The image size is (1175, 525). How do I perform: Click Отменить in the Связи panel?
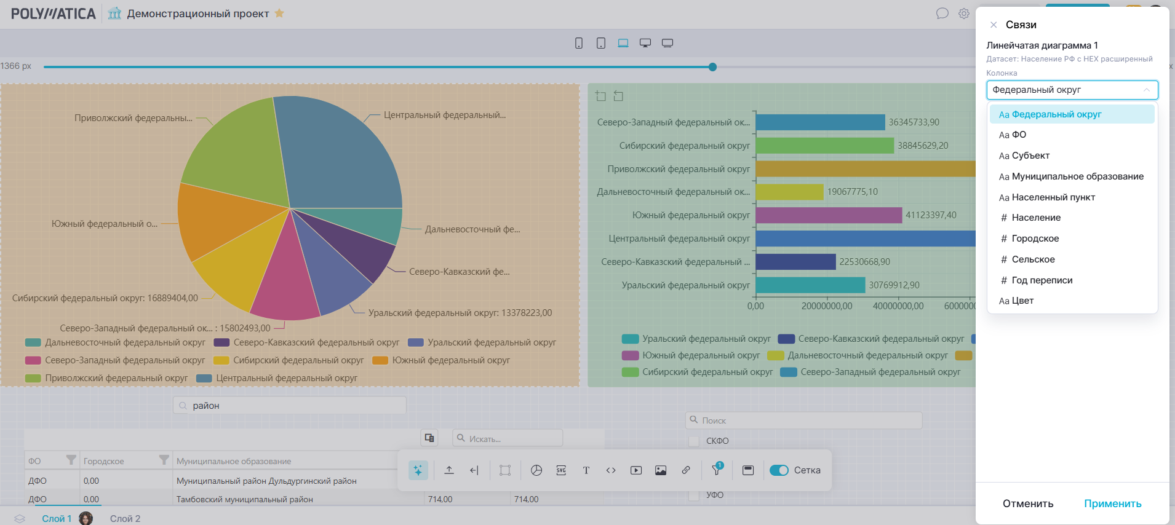point(1028,503)
